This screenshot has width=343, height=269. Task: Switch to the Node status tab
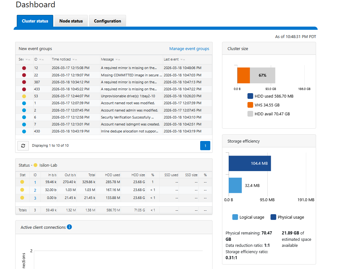pos(71,21)
